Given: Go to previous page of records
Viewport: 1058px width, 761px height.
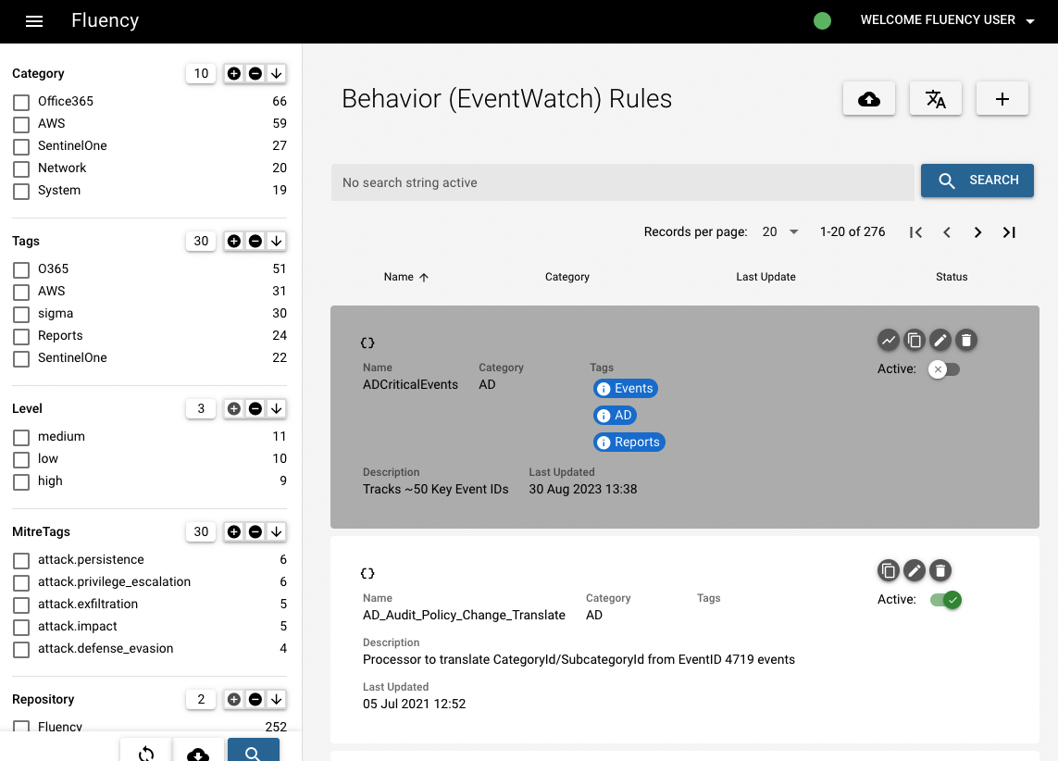Looking at the screenshot, I should (x=947, y=232).
